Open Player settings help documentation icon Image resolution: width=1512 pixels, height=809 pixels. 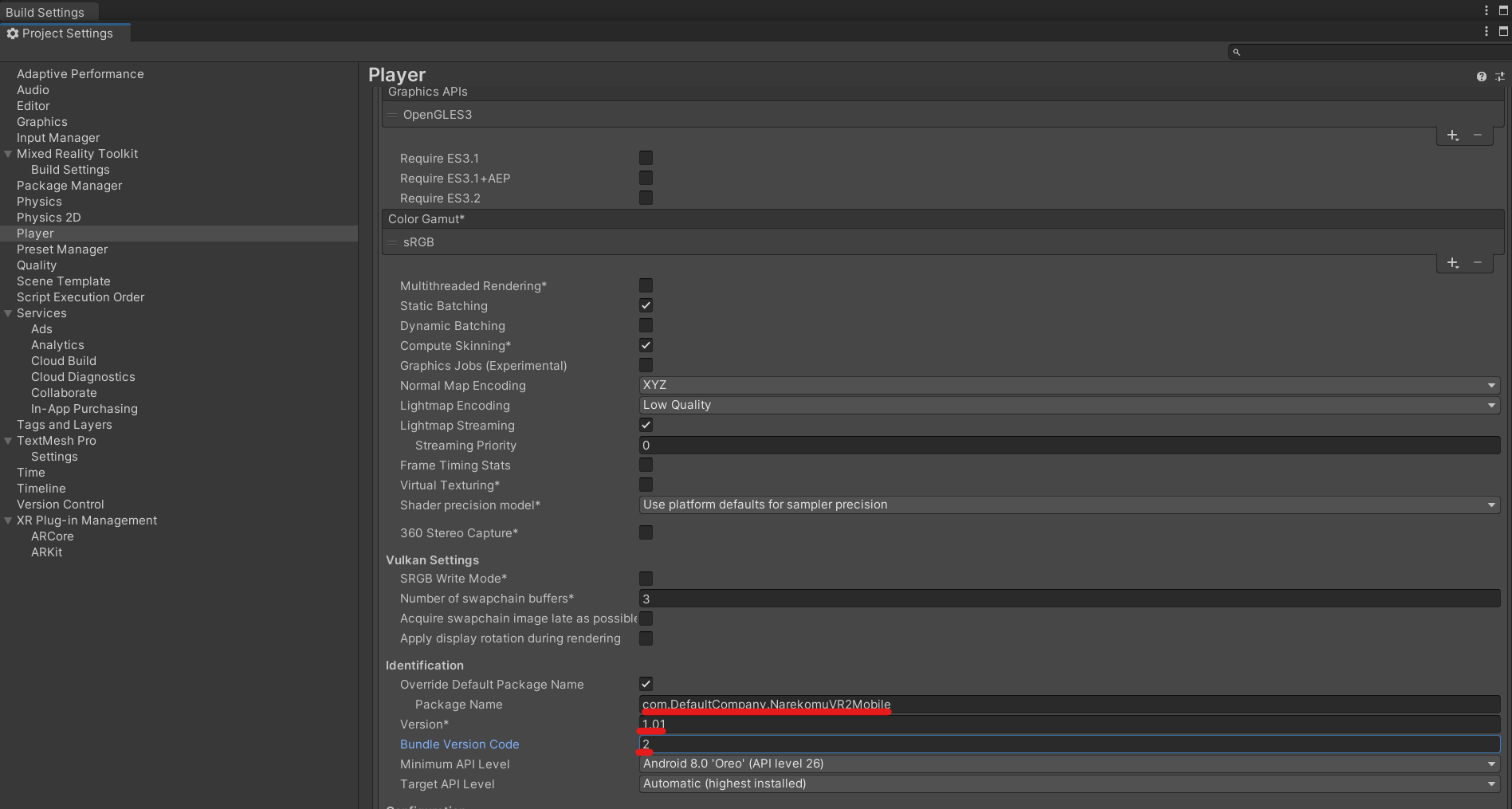coord(1481,77)
